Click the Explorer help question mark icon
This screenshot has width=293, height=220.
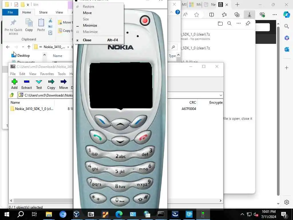(x=177, y=12)
